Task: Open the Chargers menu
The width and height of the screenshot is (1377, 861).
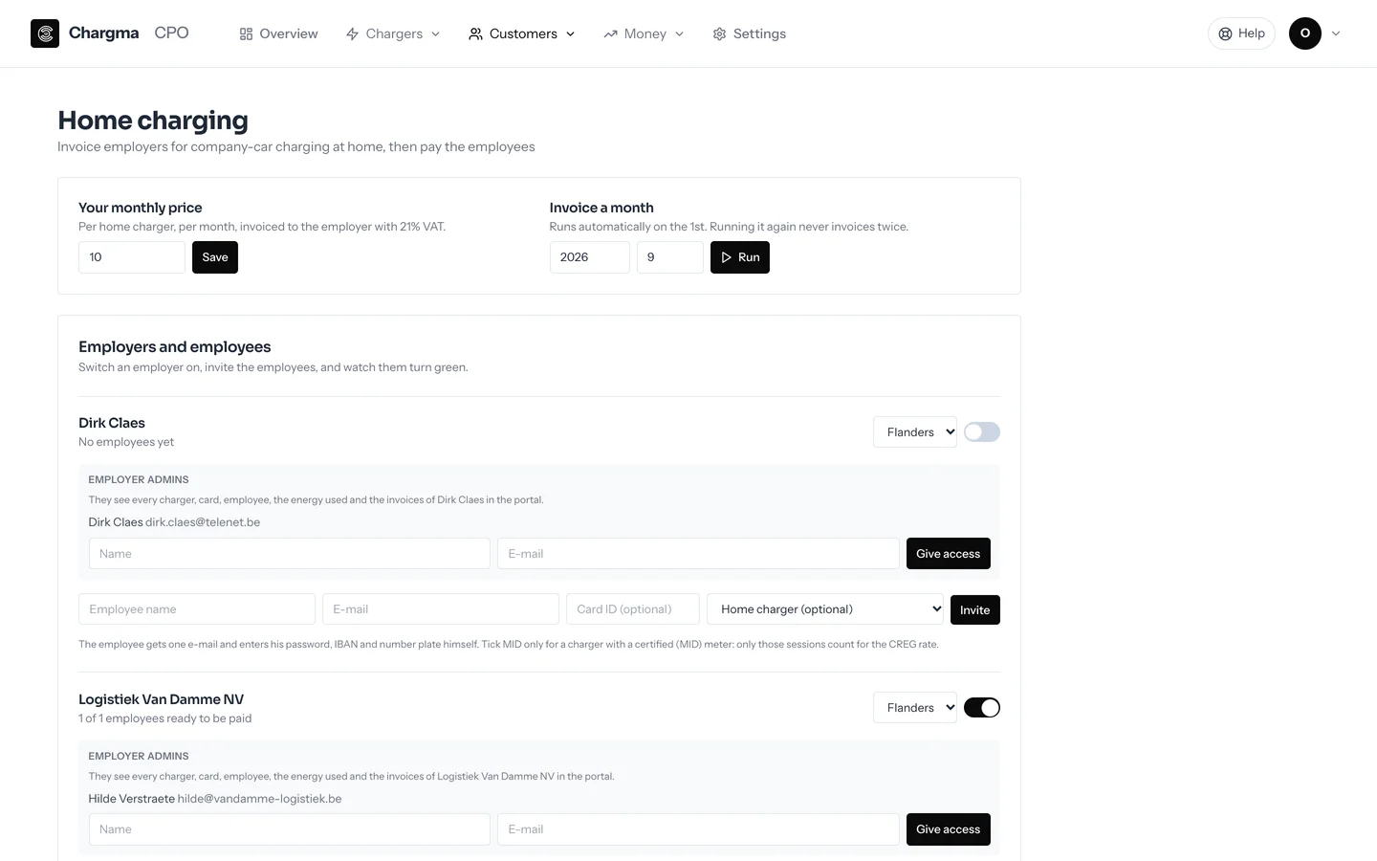Action: pos(393,33)
